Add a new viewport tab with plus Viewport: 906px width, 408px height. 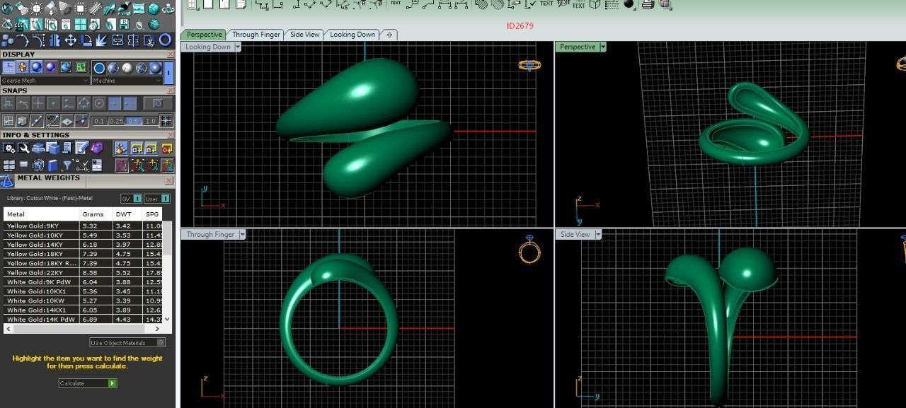coord(389,35)
